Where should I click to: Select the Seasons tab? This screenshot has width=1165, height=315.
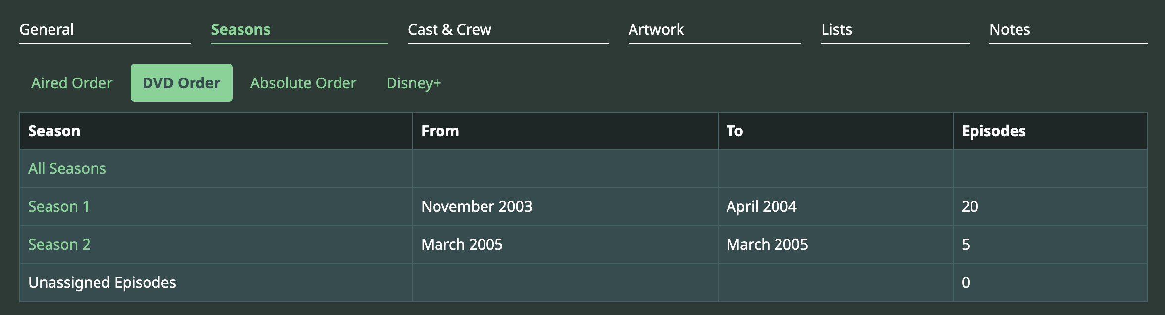coord(241,30)
